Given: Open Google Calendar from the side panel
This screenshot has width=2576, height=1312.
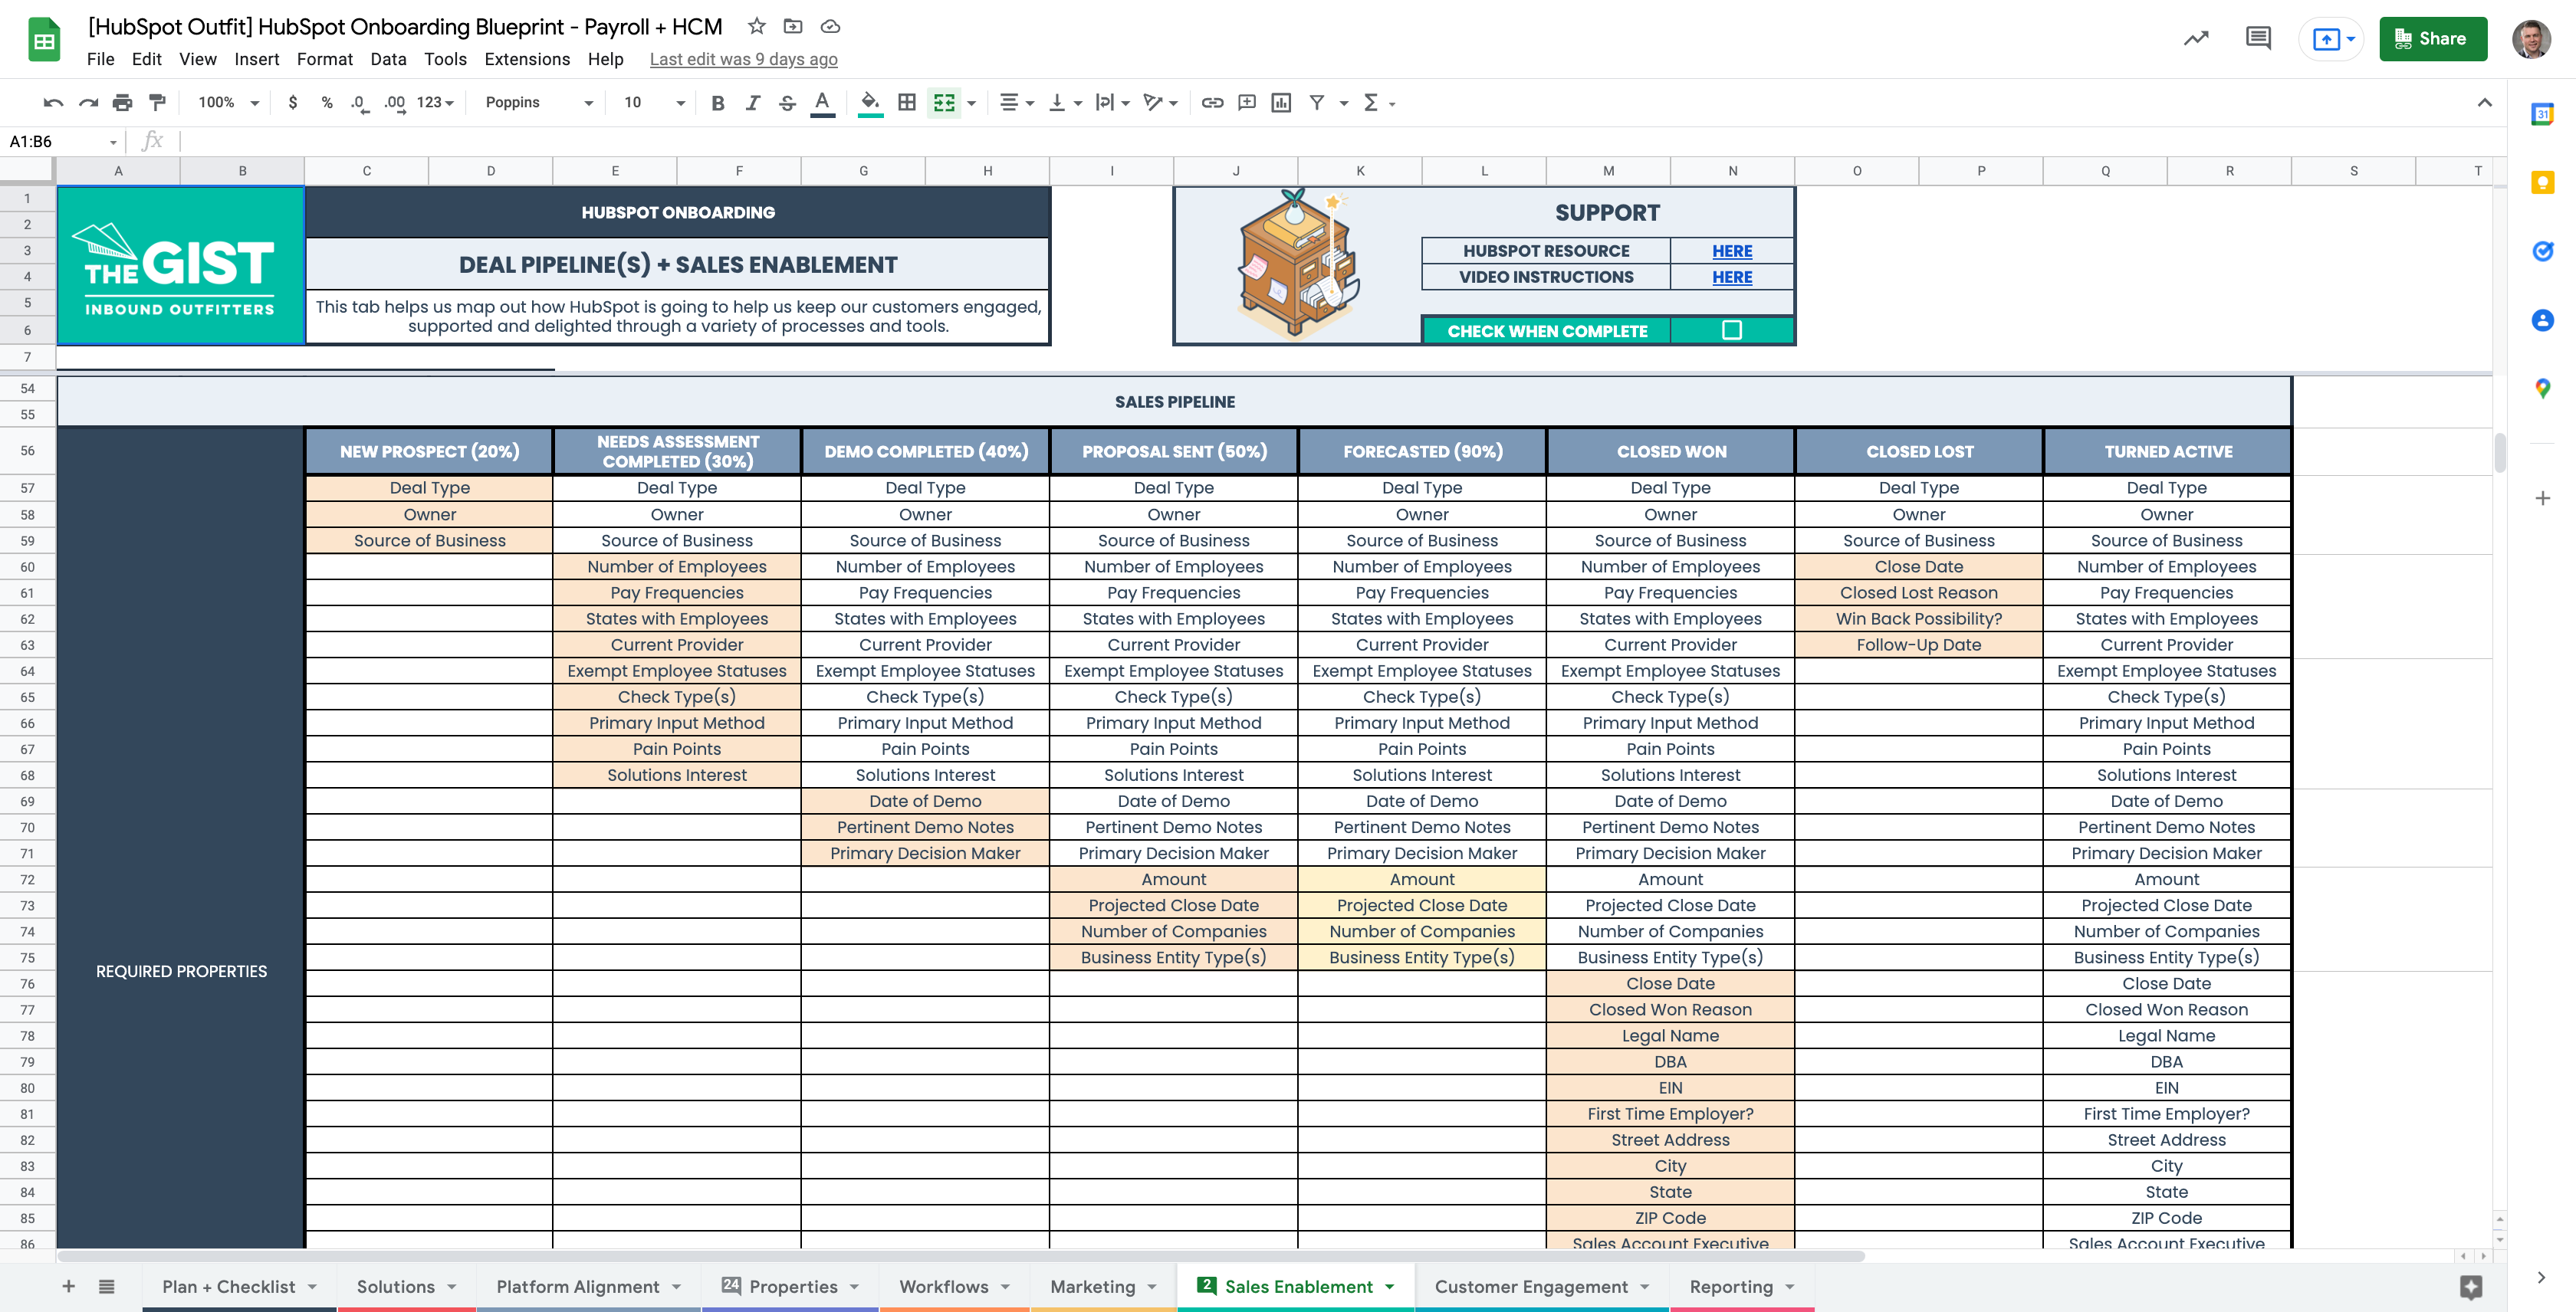Looking at the screenshot, I should [x=2544, y=114].
